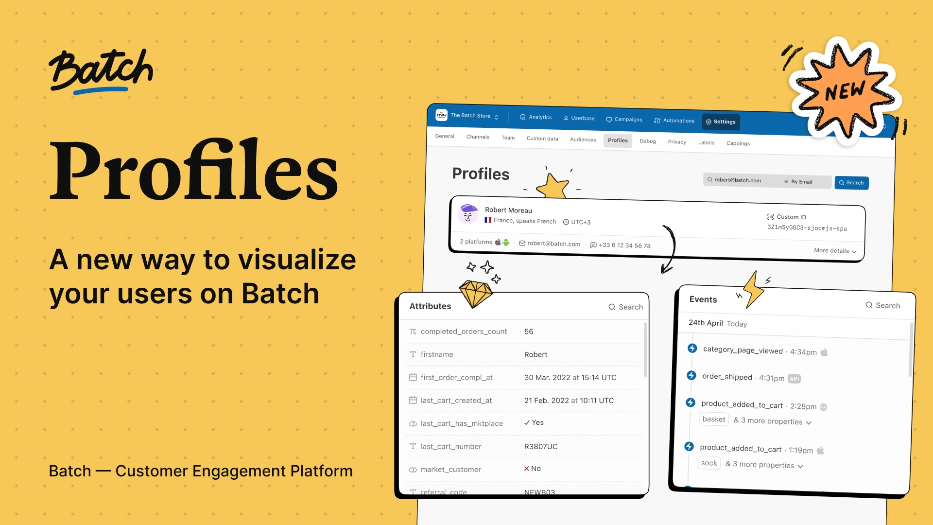Click the value 56 for completed_orders_count
The image size is (933, 525).
(529, 332)
